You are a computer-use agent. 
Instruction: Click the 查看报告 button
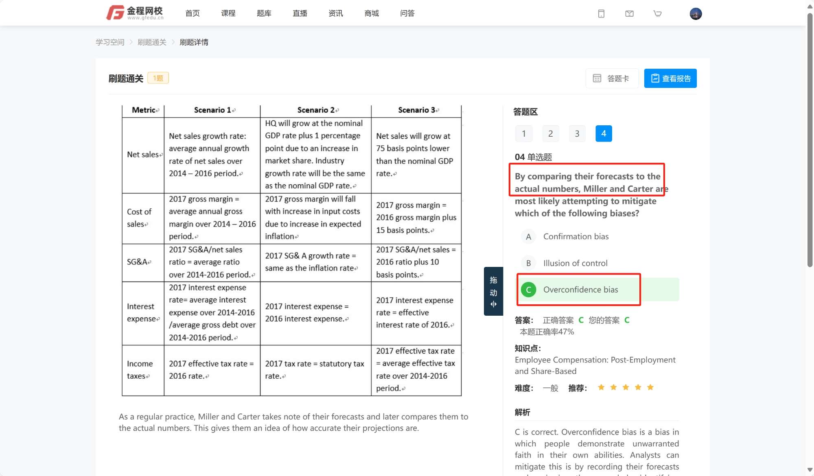670,79
